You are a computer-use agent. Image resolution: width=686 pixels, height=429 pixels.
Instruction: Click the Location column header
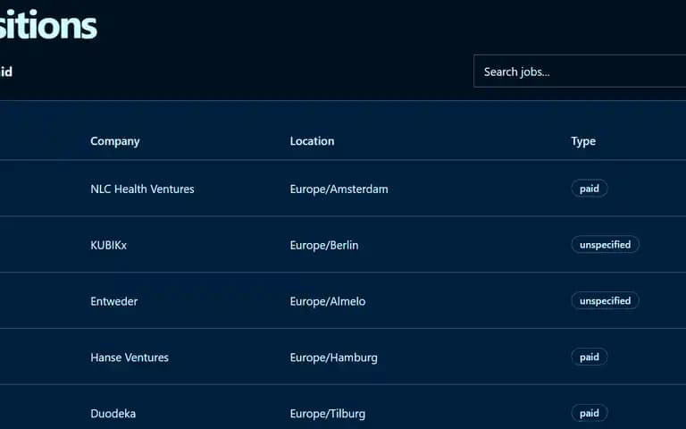[312, 141]
